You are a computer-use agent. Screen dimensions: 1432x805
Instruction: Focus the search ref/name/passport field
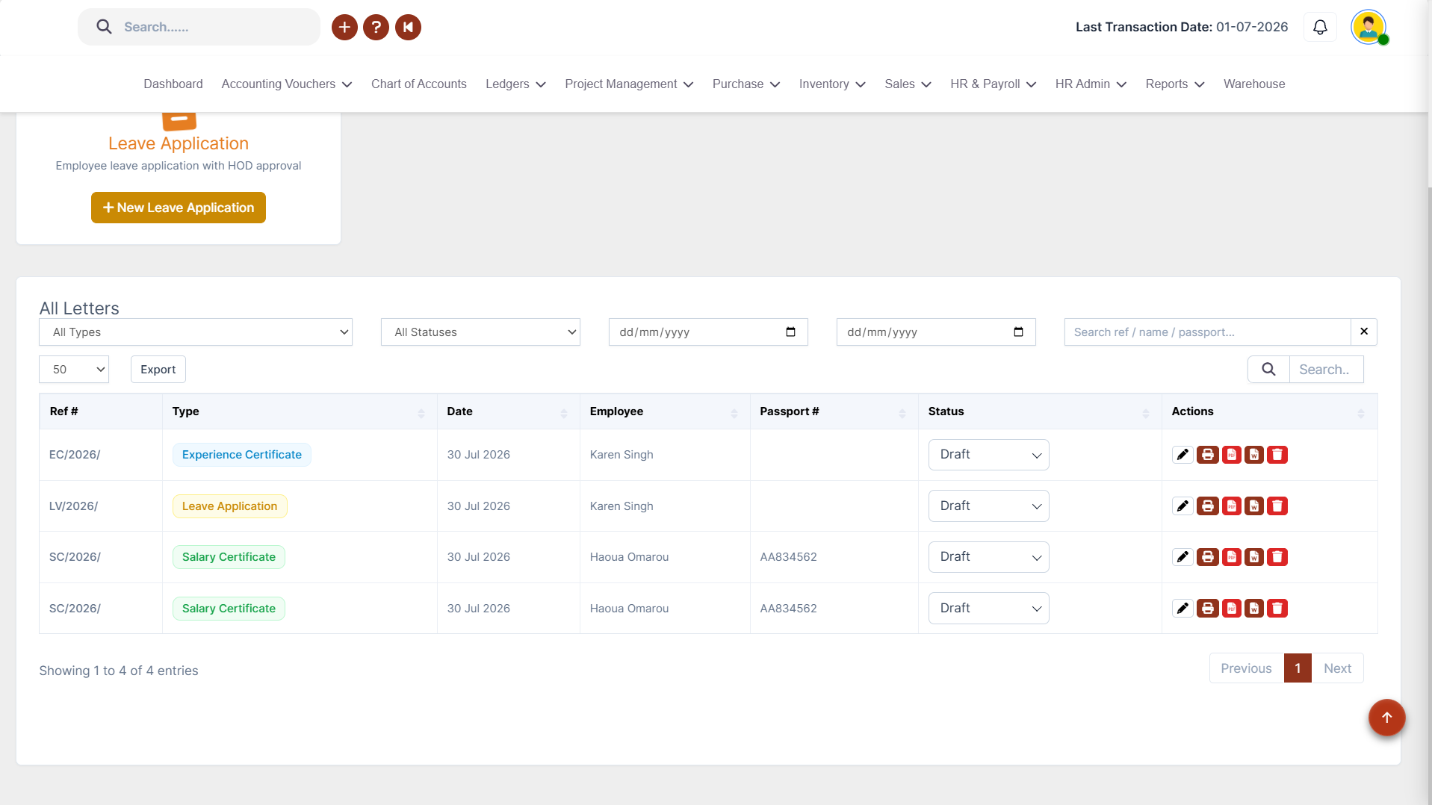pyautogui.click(x=1207, y=332)
